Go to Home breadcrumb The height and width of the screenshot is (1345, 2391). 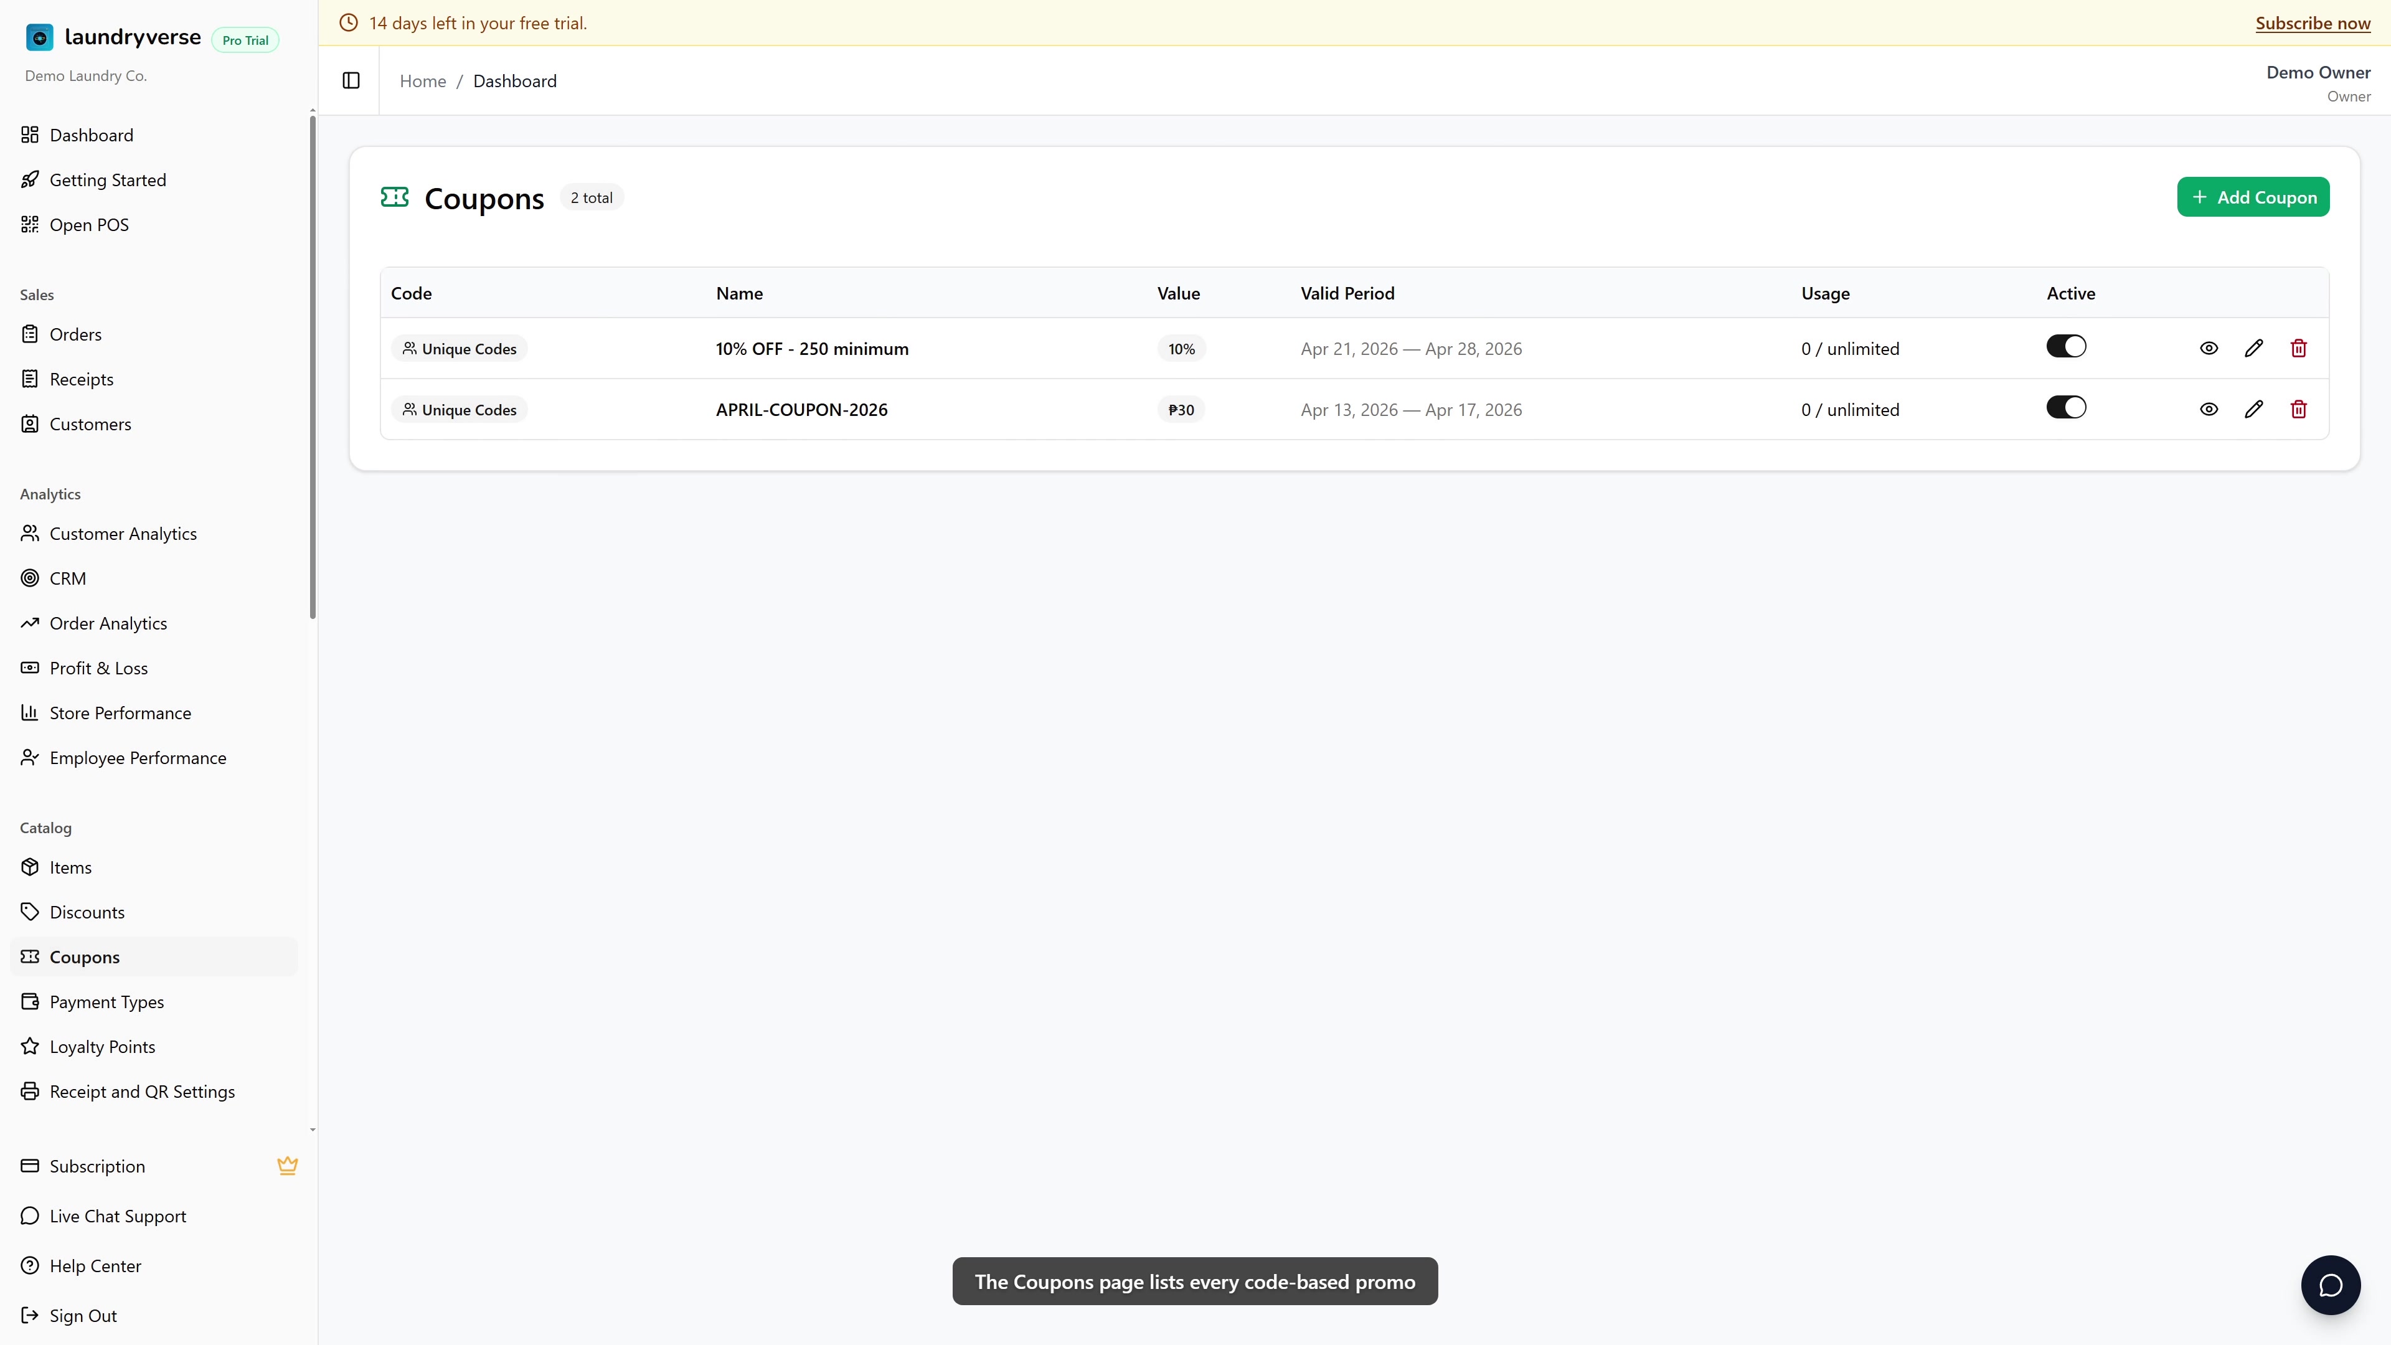pos(422,81)
